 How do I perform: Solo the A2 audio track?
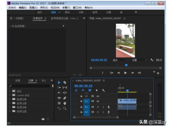[x=103, y=112]
